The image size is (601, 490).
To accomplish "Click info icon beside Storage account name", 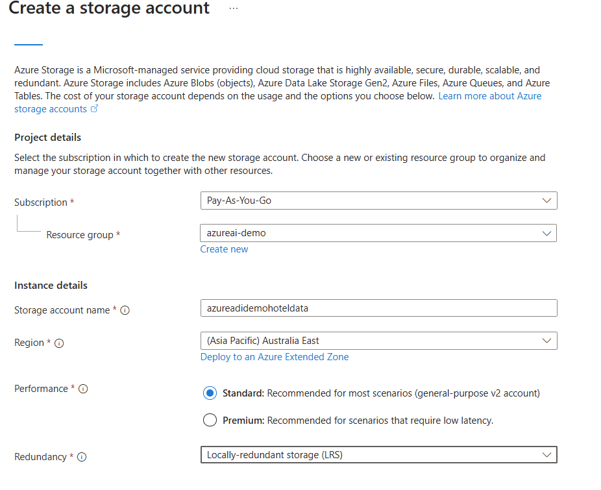I will pyautogui.click(x=125, y=310).
